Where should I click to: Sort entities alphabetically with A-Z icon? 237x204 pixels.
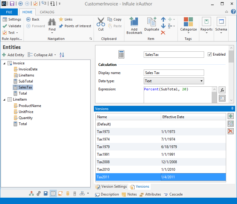click(62, 55)
